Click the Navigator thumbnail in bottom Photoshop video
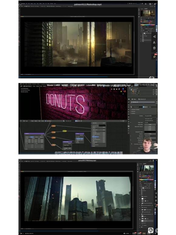 [x=147, y=168]
